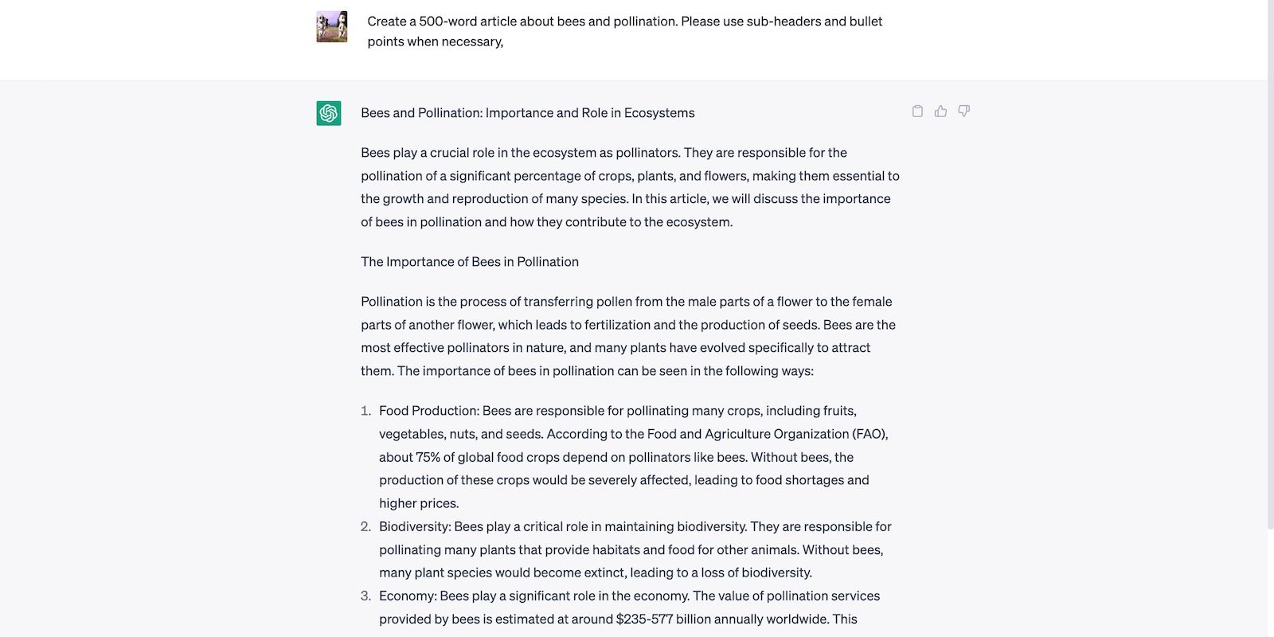1274x637 pixels.
Task: Click the intro paragraph starting "Bees play a crucial role"
Action: [x=629, y=187]
